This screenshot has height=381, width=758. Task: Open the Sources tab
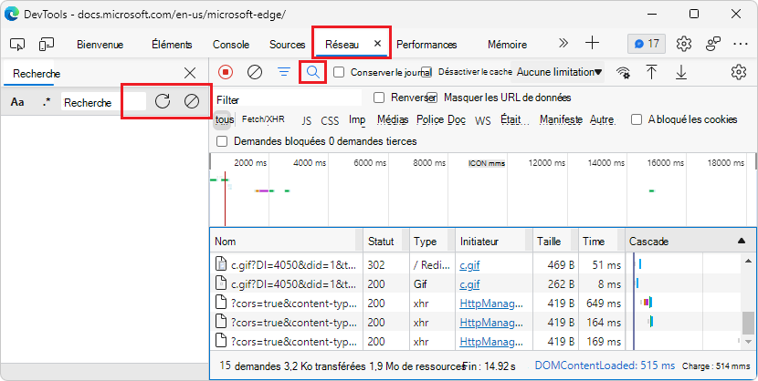[287, 45]
